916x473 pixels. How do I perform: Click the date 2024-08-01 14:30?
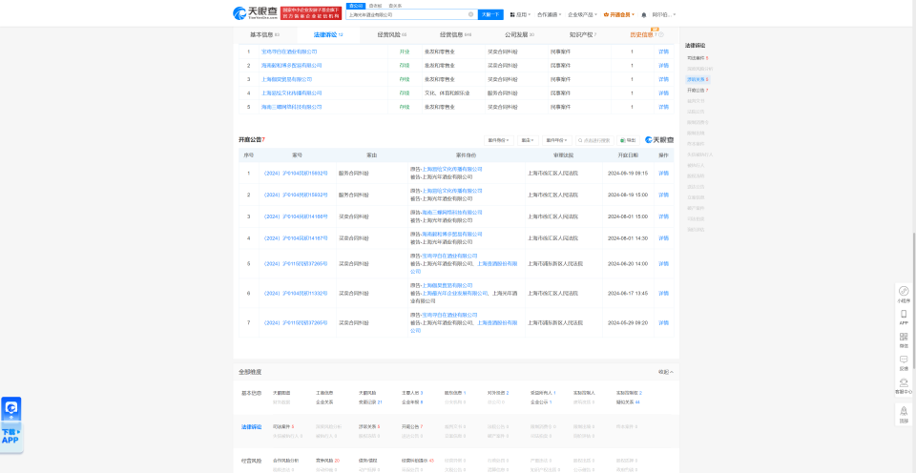(628, 238)
